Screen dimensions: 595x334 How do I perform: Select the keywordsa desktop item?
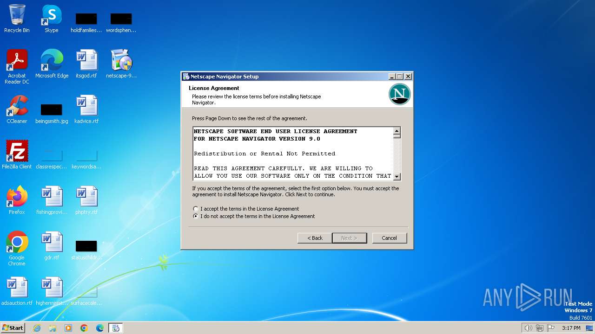click(x=86, y=158)
